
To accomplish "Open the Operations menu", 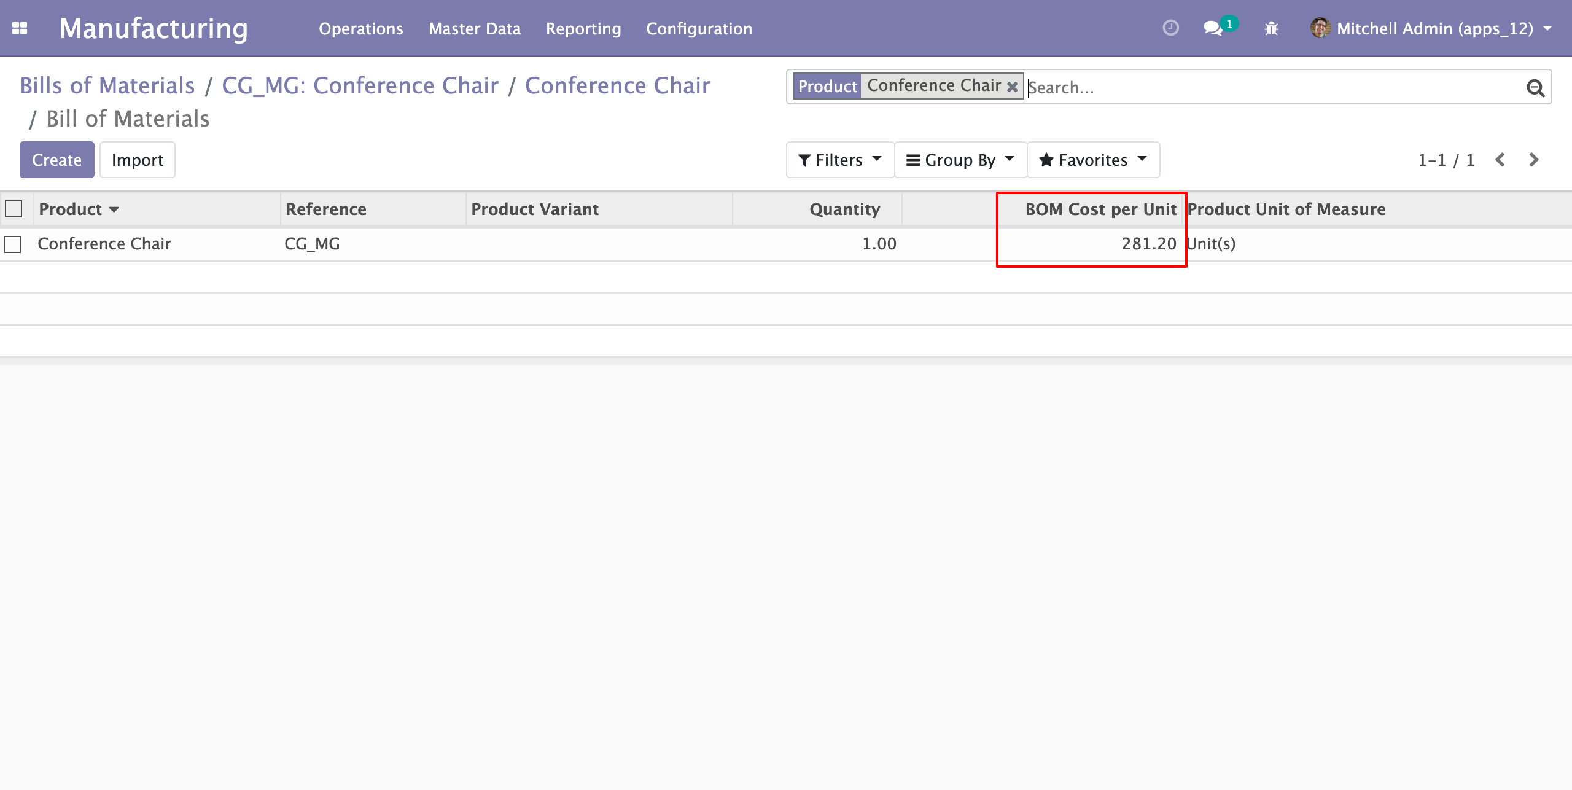I will pyautogui.click(x=360, y=28).
